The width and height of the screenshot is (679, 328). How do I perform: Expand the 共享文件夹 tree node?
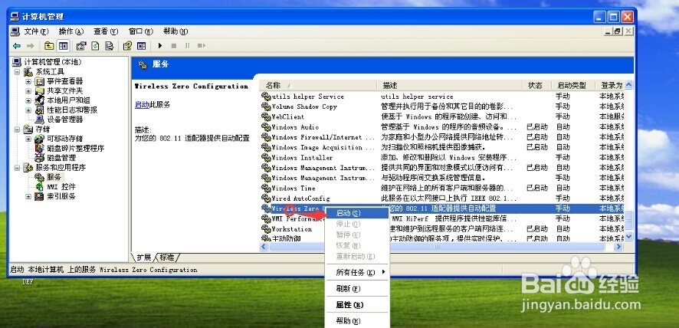point(28,91)
